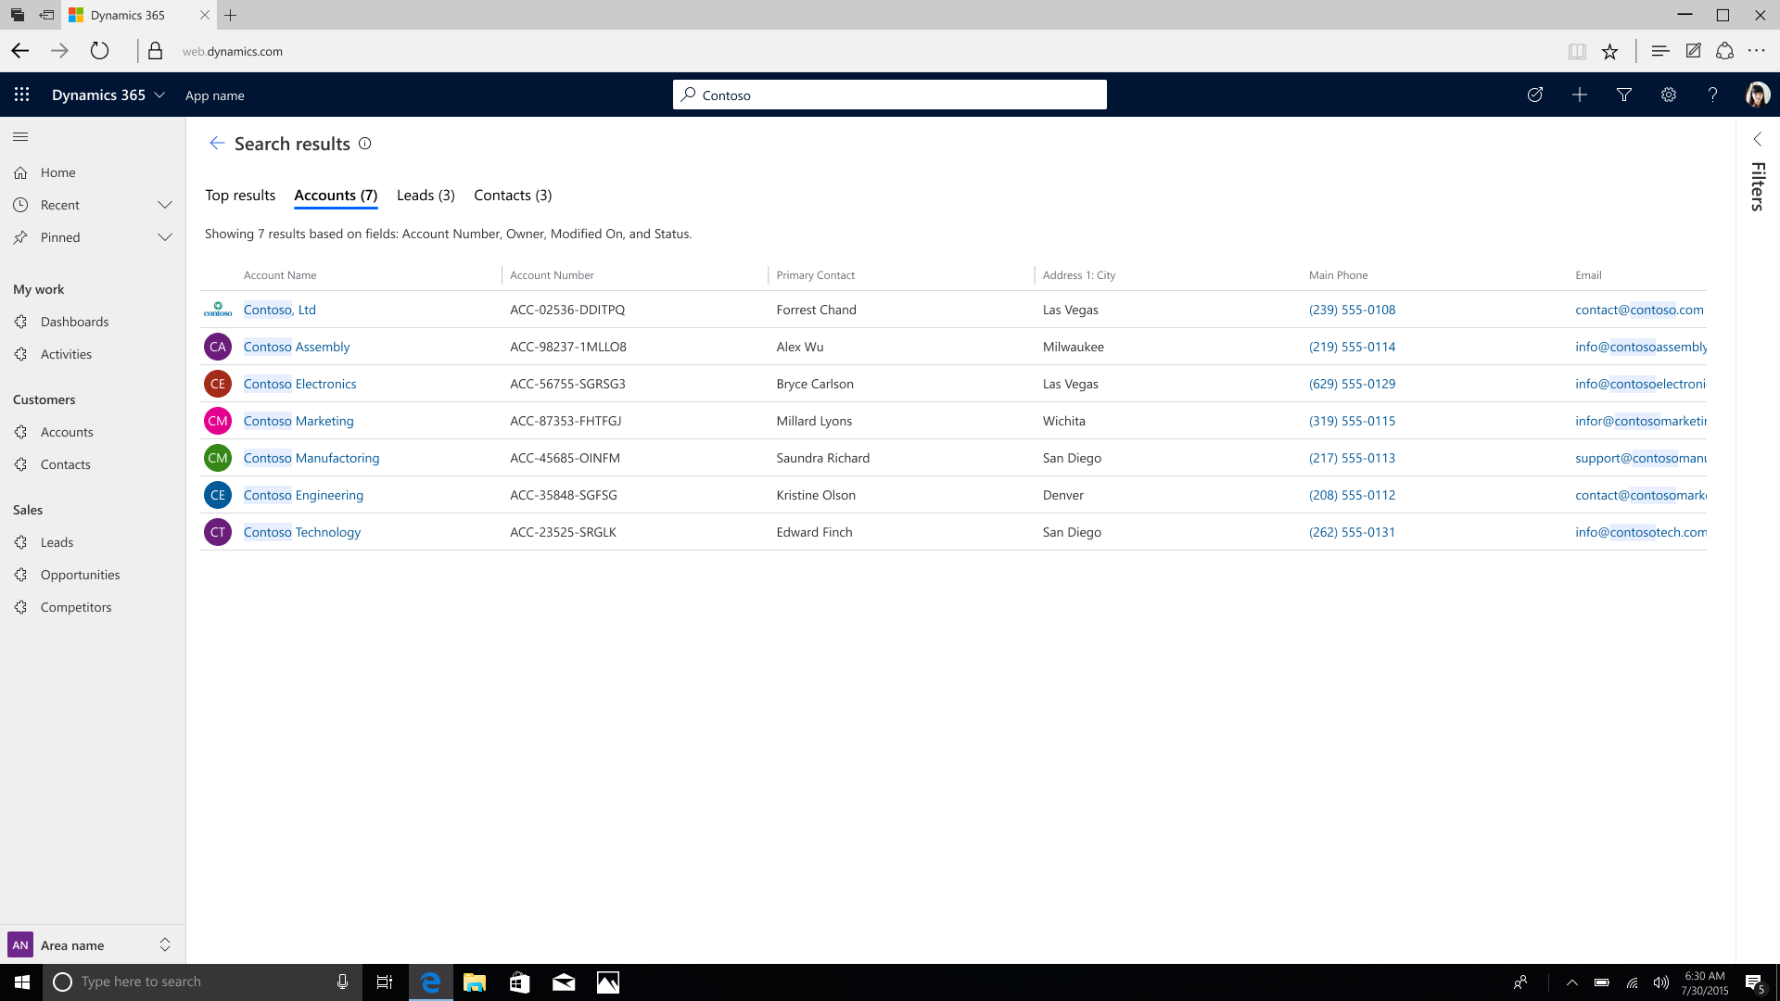Click the search input field
This screenshot has height=1001, width=1780.
(x=890, y=95)
